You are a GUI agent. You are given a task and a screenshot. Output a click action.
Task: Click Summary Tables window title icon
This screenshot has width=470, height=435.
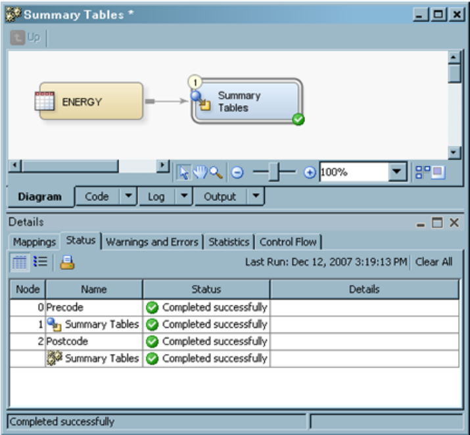pos(14,14)
